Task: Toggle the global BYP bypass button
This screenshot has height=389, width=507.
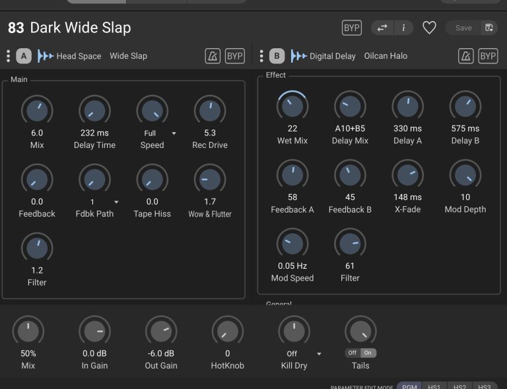Action: (x=351, y=28)
